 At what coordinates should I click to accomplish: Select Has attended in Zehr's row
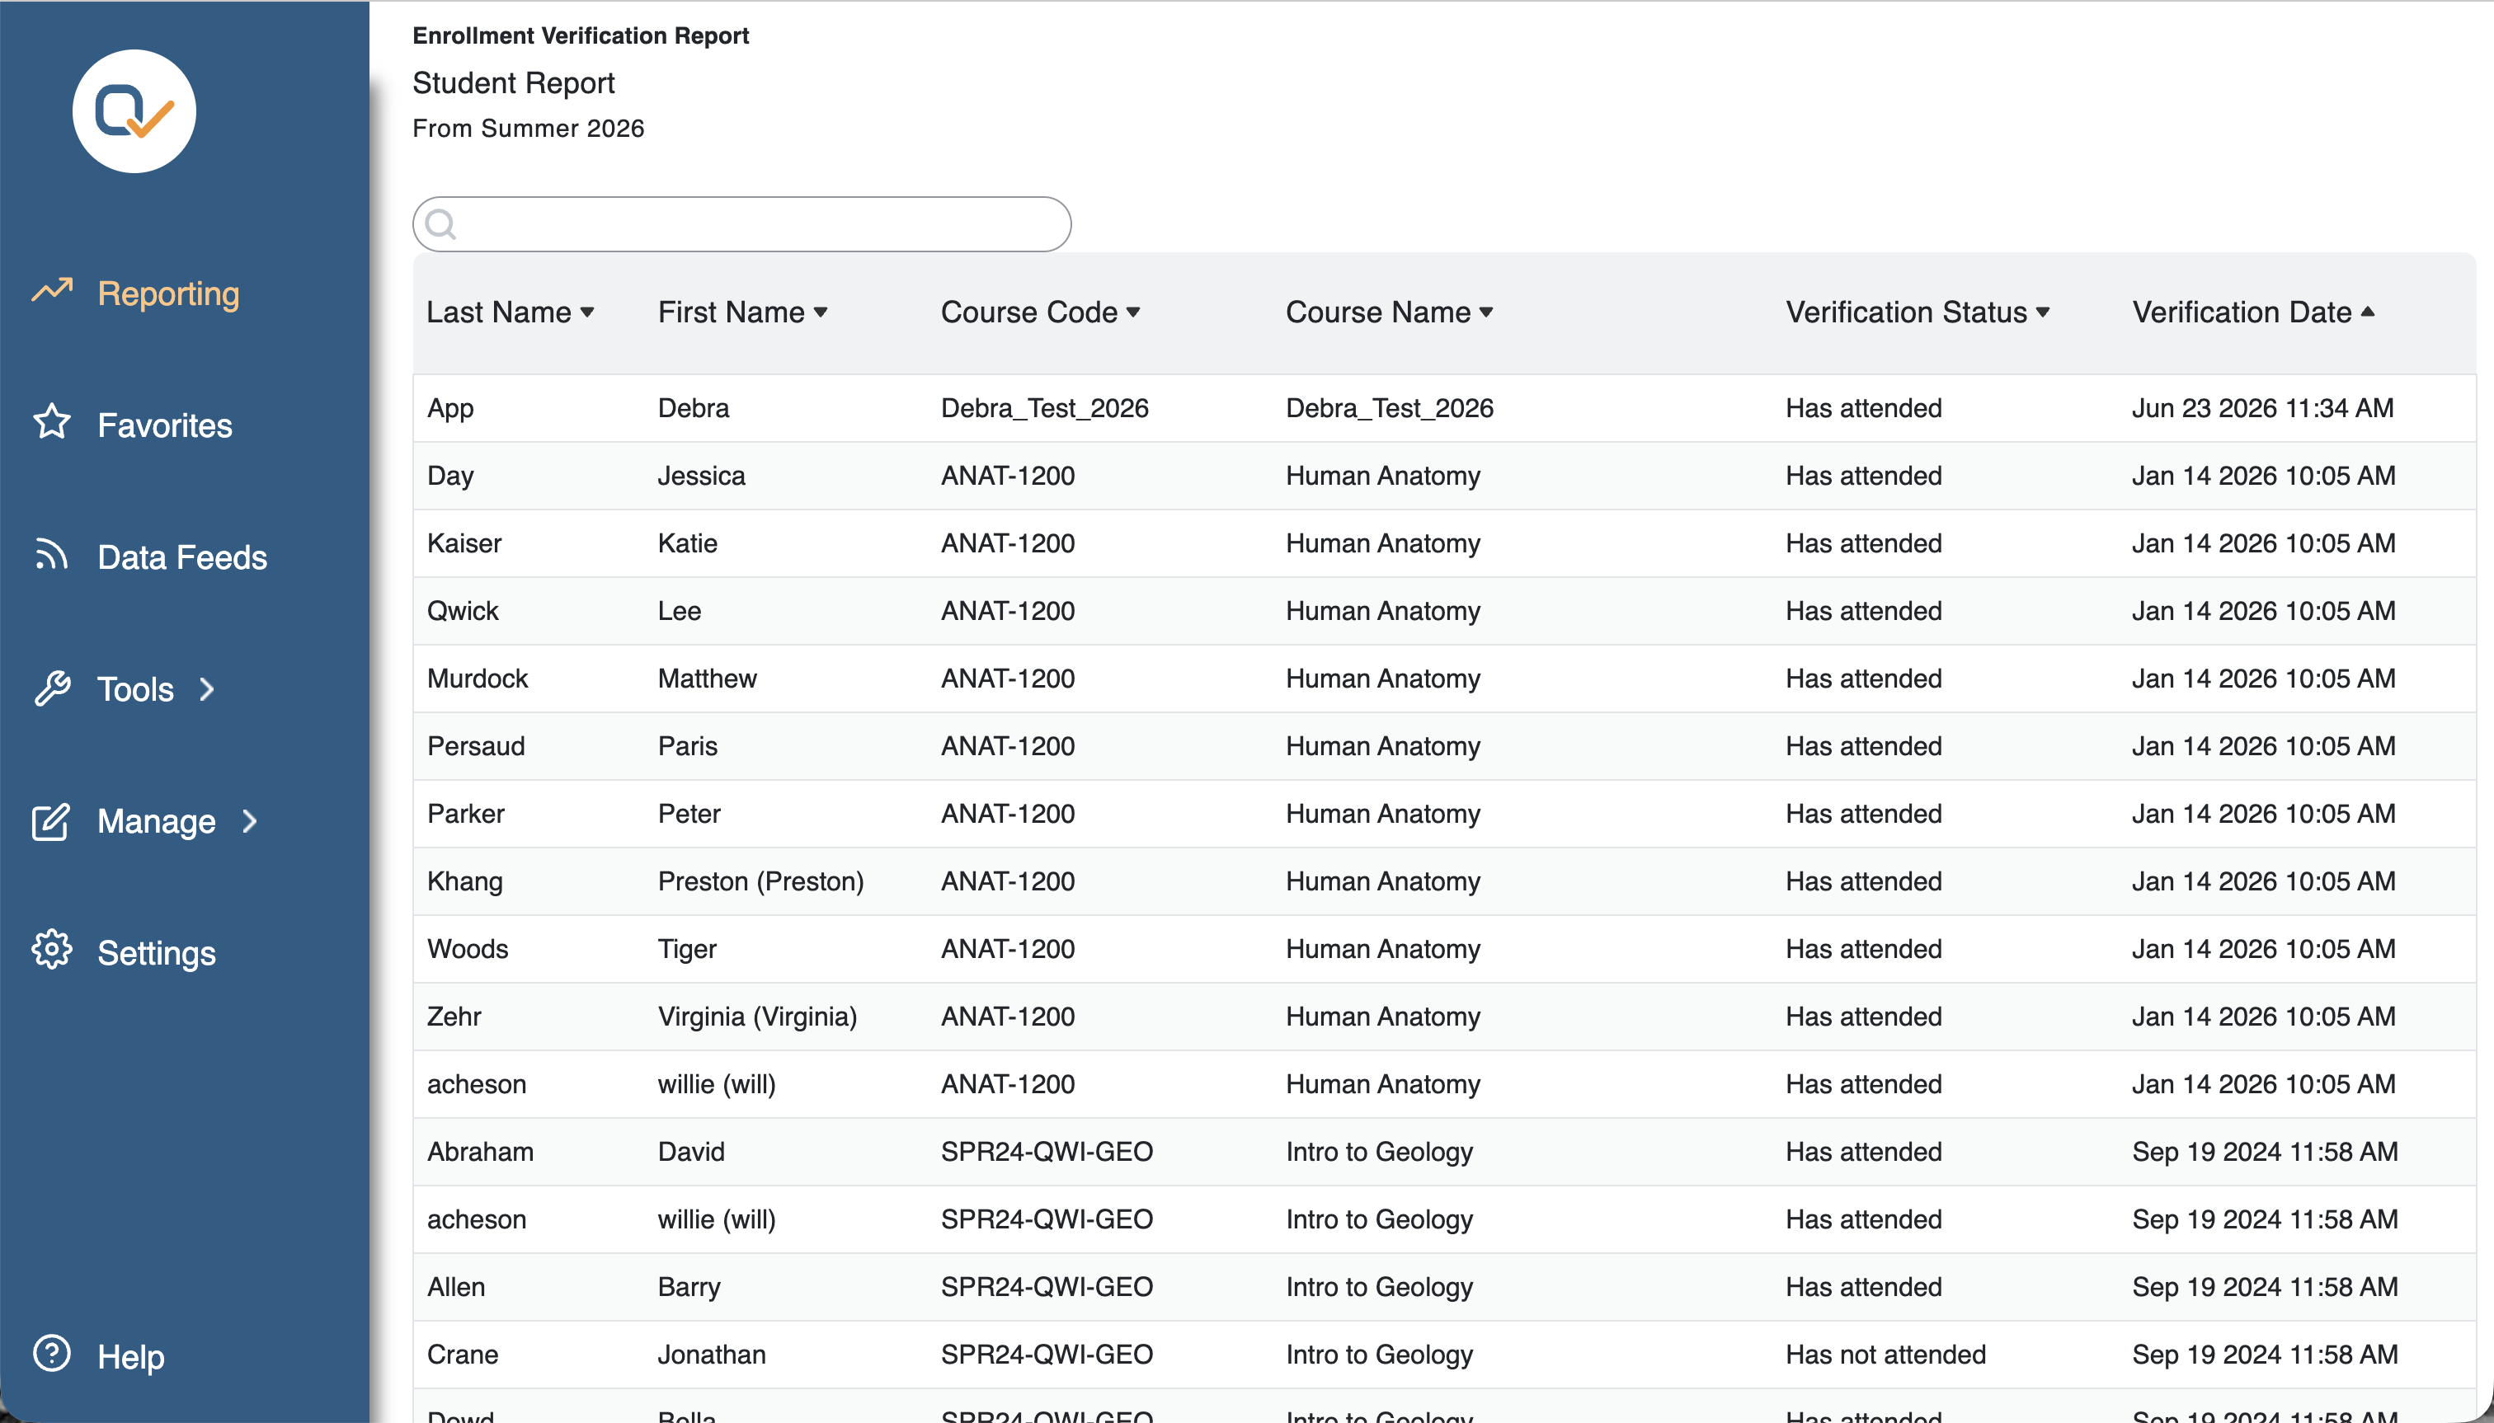[x=1863, y=1017]
